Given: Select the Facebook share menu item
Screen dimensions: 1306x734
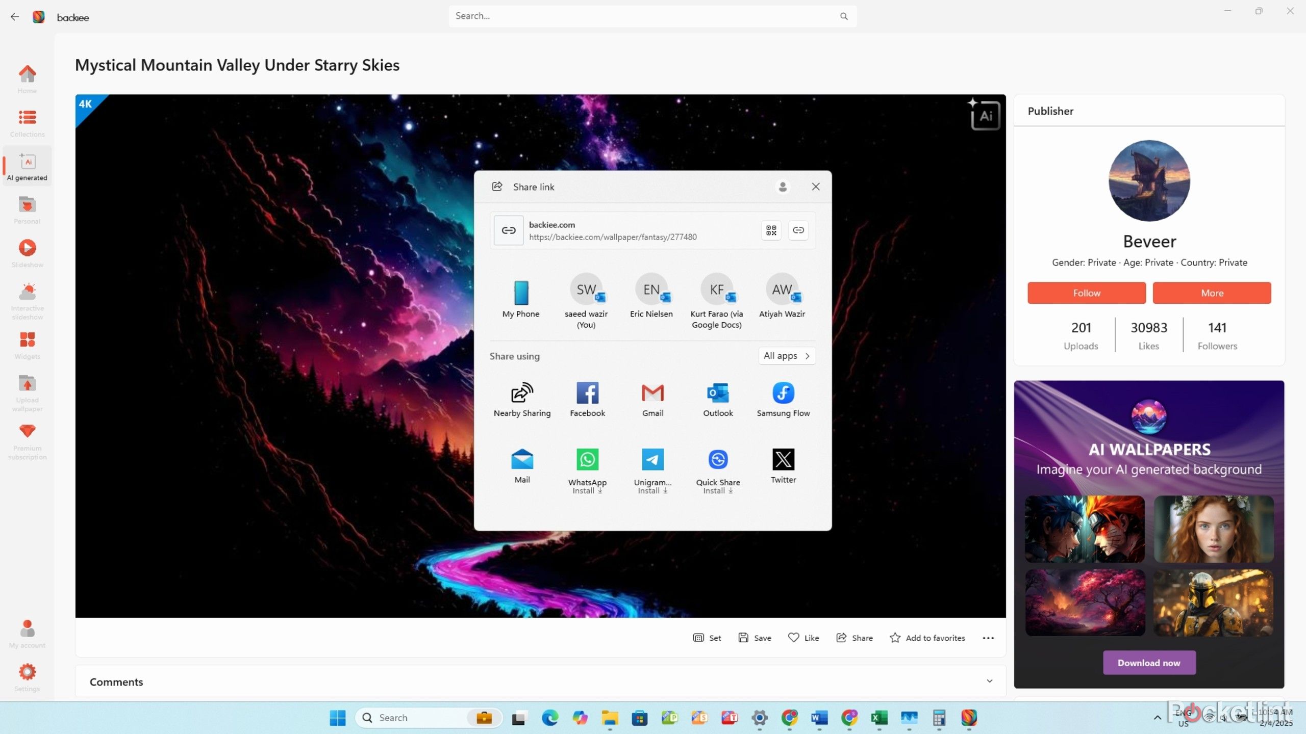Looking at the screenshot, I should tap(587, 398).
